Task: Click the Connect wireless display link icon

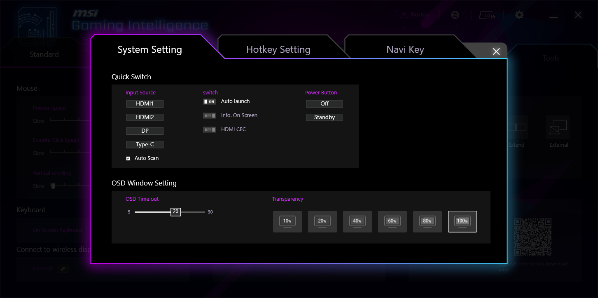Action: [63, 268]
